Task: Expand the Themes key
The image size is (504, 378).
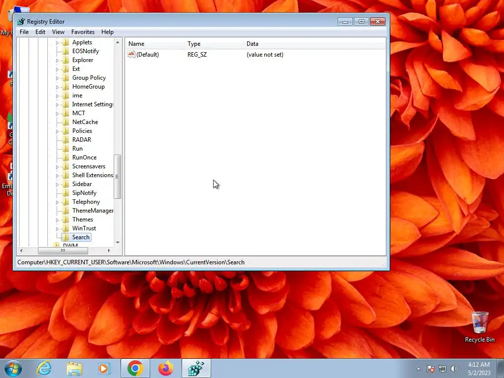Action: tap(57, 220)
